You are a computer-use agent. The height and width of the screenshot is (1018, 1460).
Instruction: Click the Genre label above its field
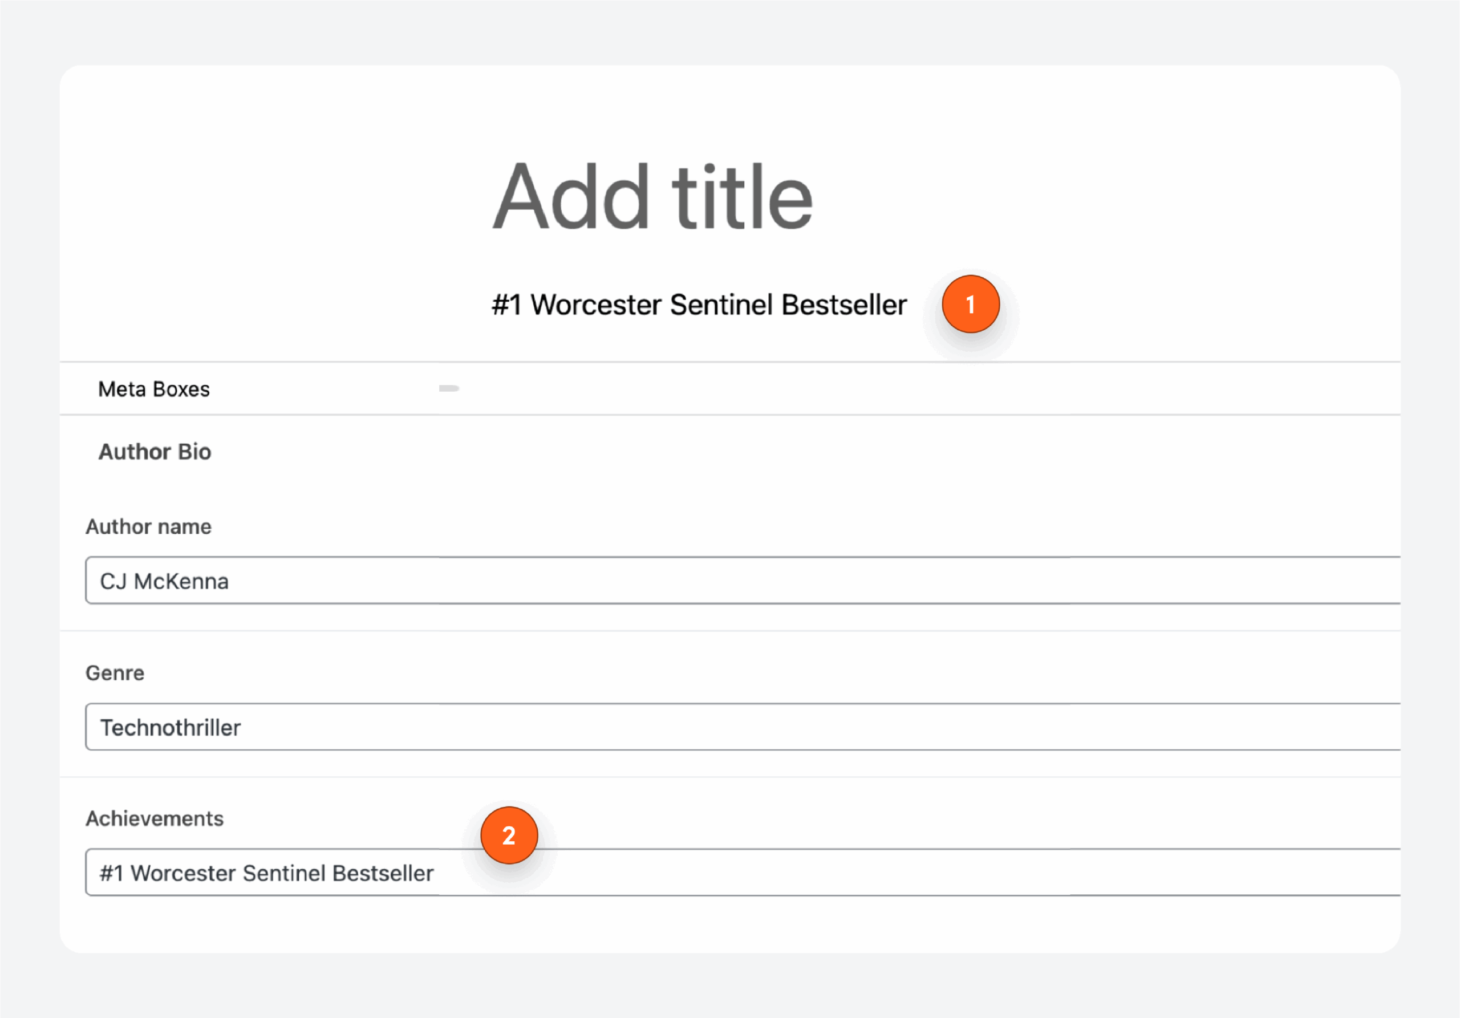115,672
